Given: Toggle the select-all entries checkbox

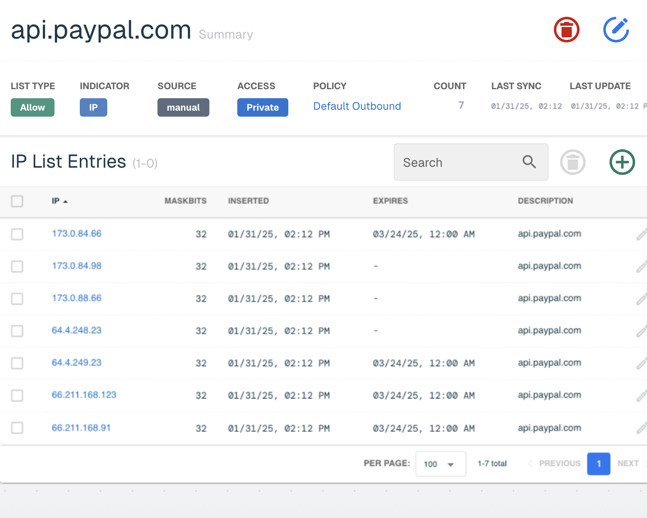Looking at the screenshot, I should [17, 201].
